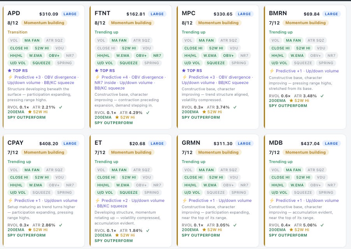Click the Transition status on APD card
This screenshot has width=351, height=249.
pos(18,32)
